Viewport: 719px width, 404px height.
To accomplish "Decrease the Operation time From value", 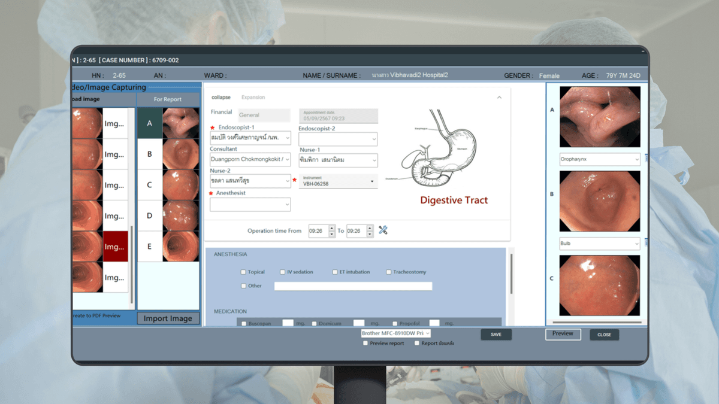I will click(332, 234).
